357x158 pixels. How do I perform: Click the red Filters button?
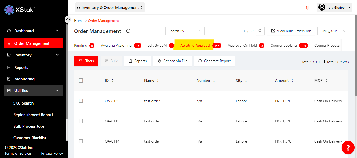click(86, 61)
